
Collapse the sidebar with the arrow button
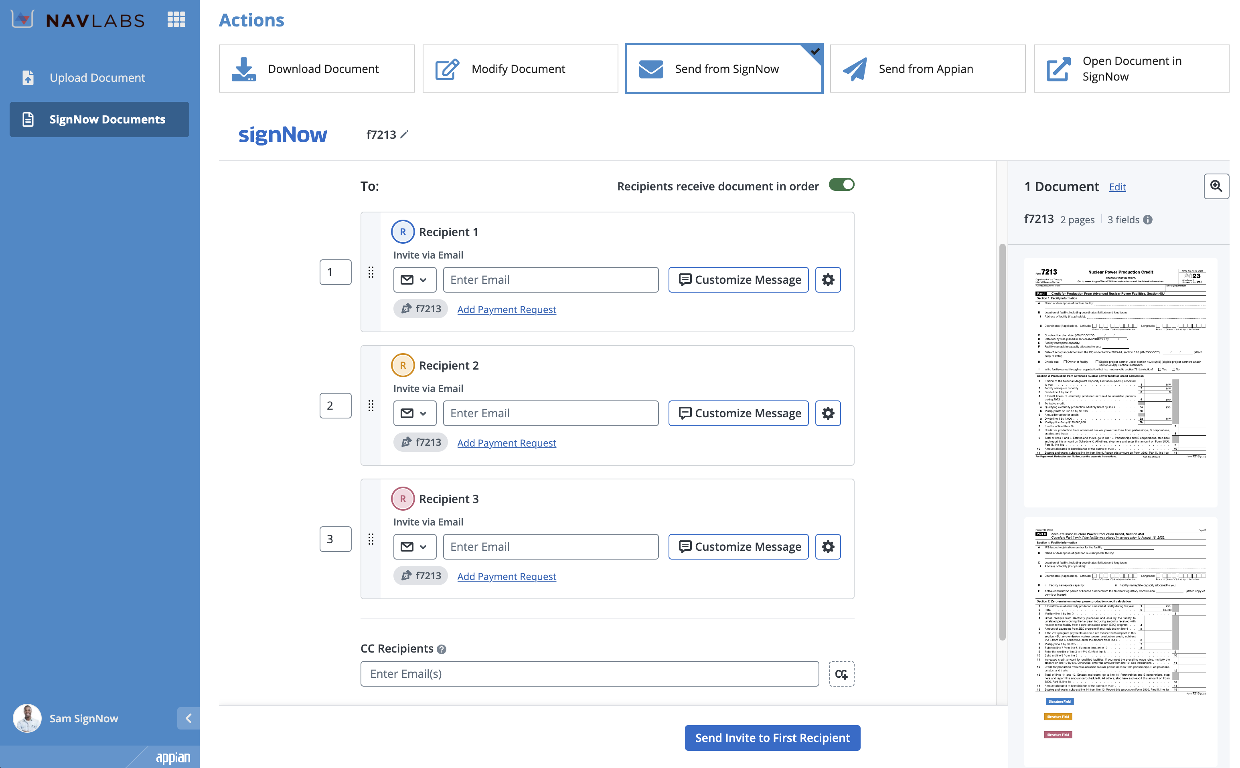tap(188, 718)
